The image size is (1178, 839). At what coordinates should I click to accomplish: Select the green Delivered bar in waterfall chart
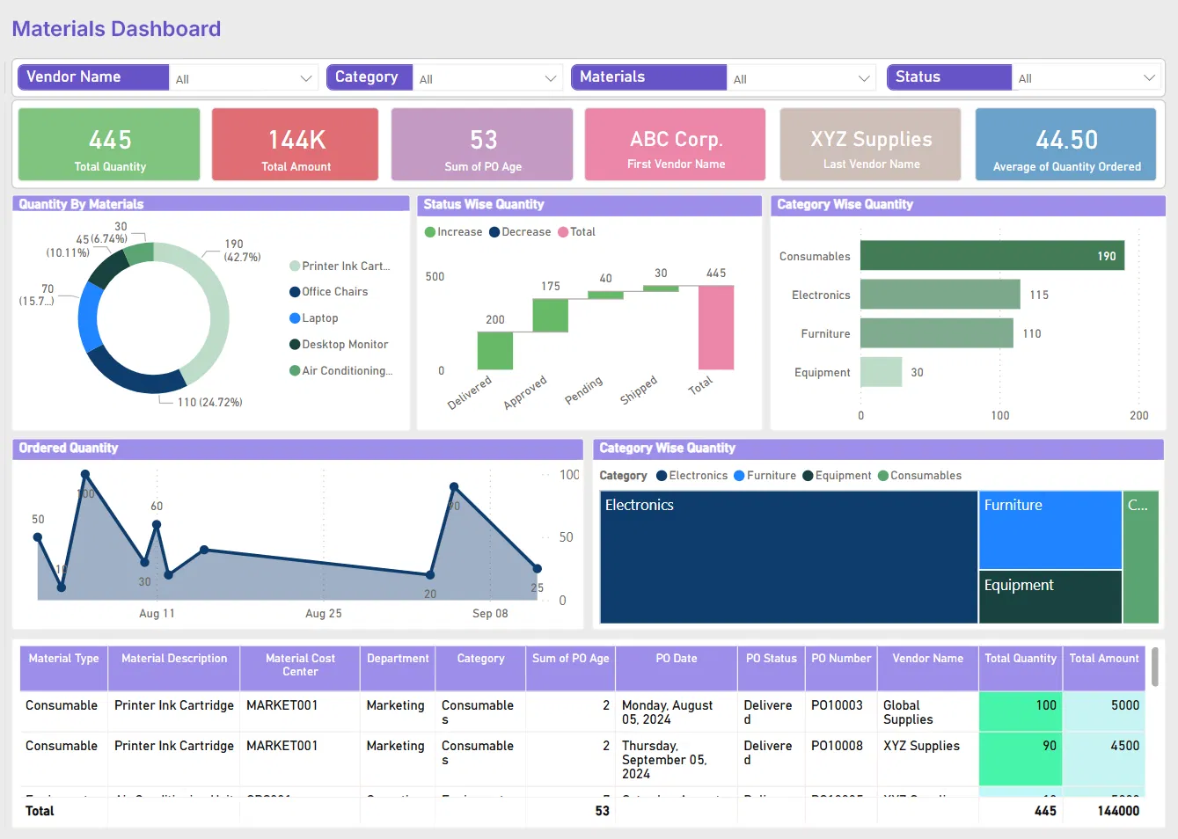pos(495,351)
